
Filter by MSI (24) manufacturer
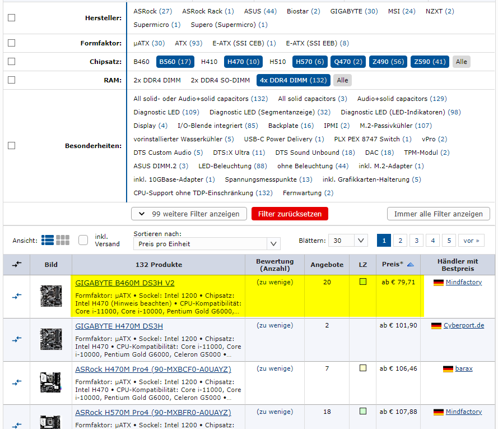coord(402,11)
